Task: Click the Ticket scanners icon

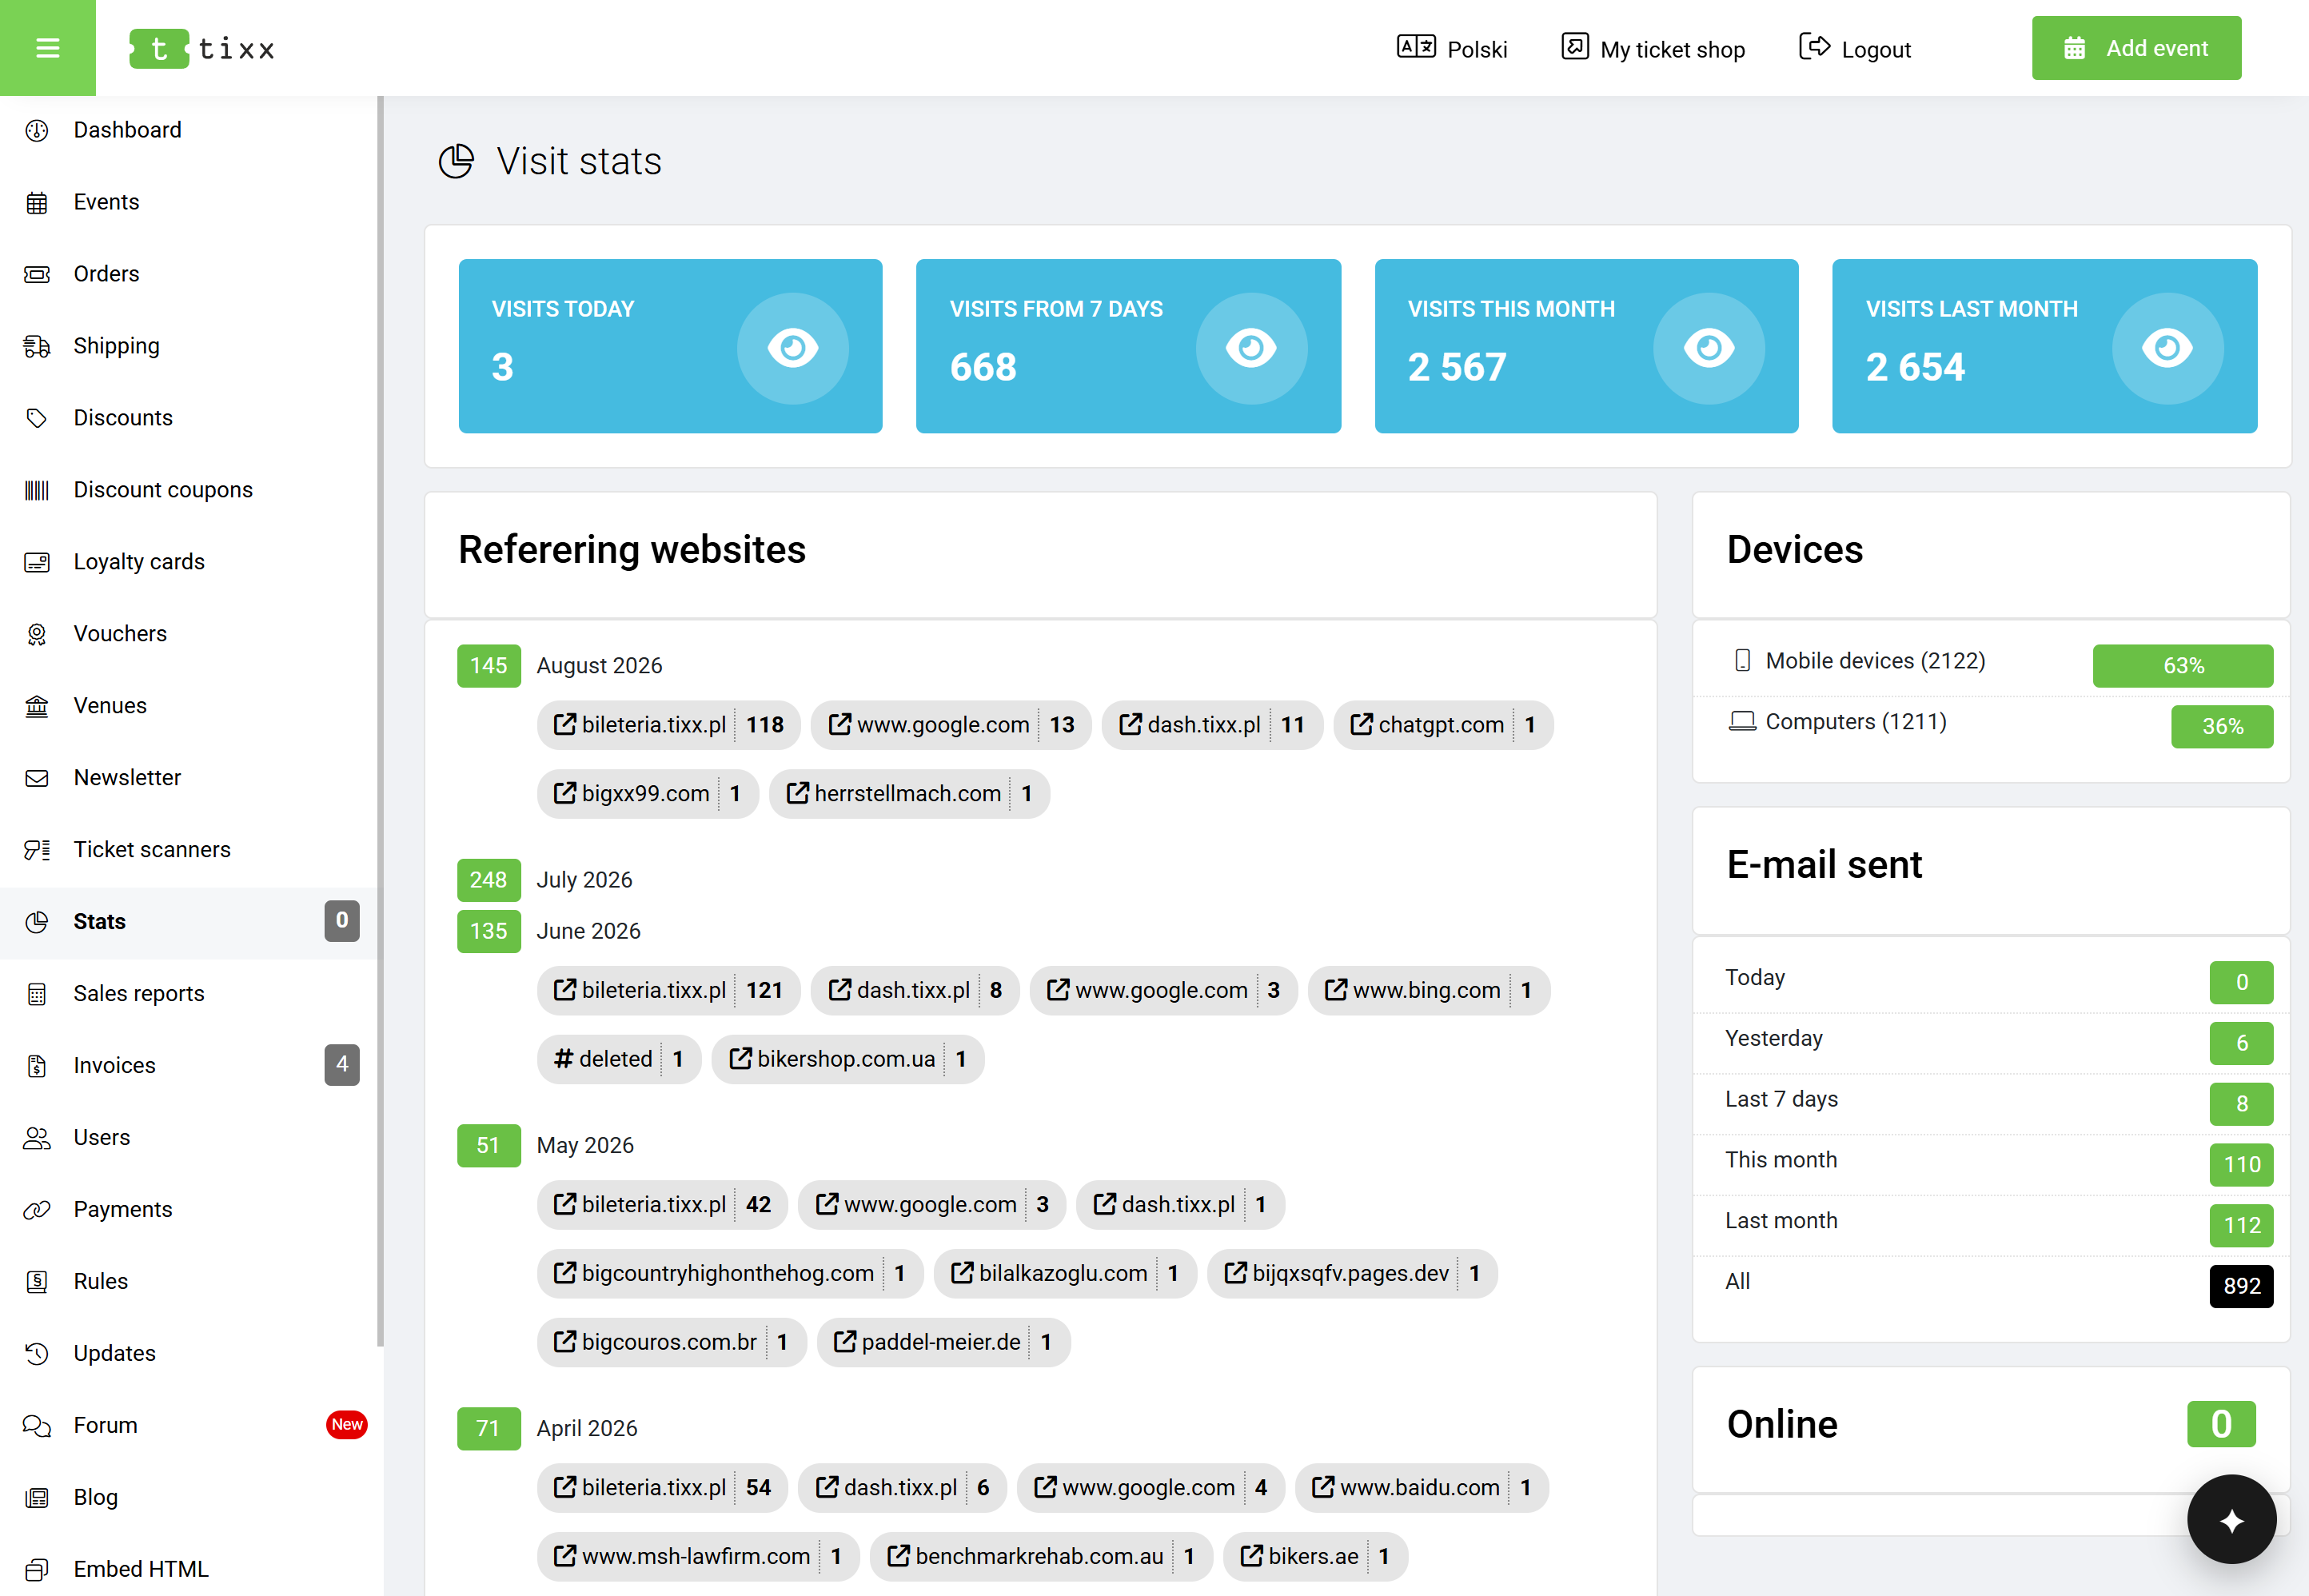Action: click(x=37, y=850)
